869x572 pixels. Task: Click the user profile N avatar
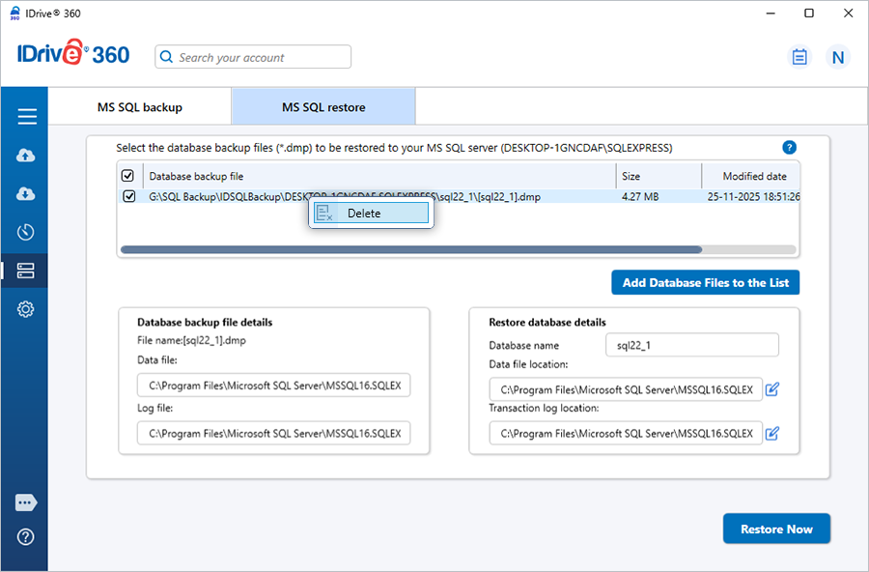(837, 57)
